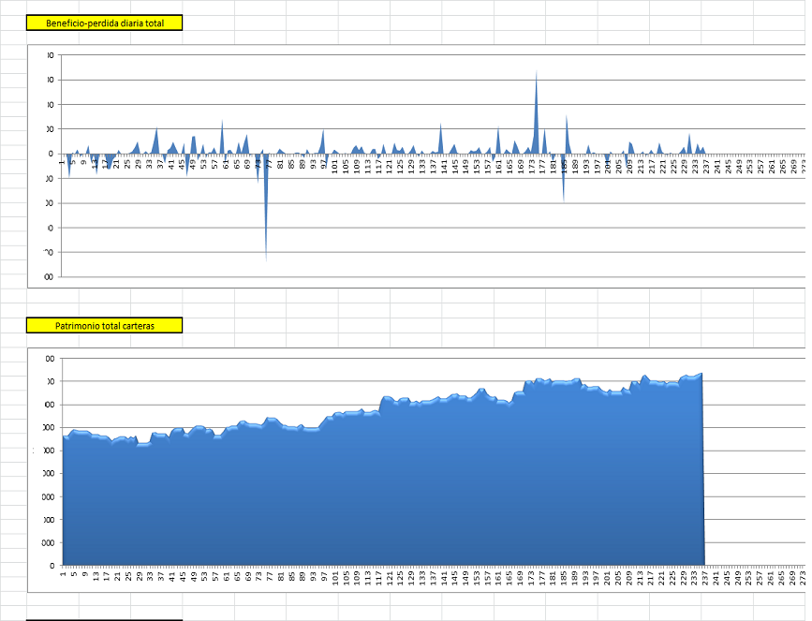The image size is (812, 621).
Task: Select the empty cell right of 'Patrimonio total carteras'
Action: coord(225,325)
